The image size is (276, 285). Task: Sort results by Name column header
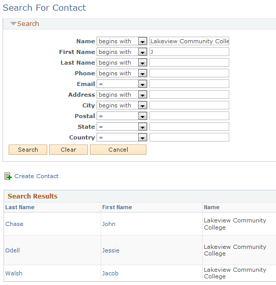coord(211,207)
